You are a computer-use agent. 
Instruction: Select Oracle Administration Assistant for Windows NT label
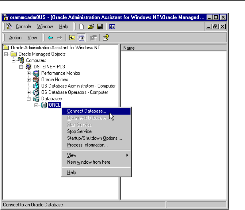[55, 47]
